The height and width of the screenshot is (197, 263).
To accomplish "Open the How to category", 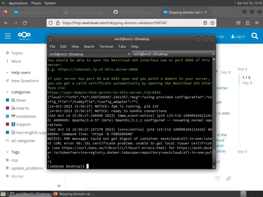I will (x=23, y=108).
